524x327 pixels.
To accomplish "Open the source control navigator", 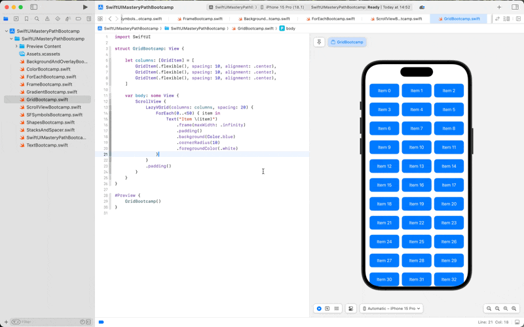I will pyautogui.click(x=16, y=19).
